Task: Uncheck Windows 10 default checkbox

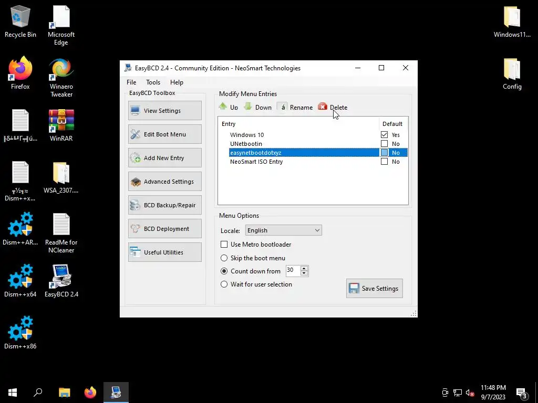Action: click(x=384, y=135)
